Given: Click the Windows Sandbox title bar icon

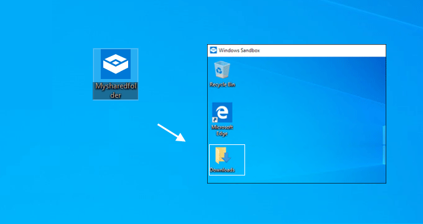Looking at the screenshot, I should pyautogui.click(x=213, y=50).
